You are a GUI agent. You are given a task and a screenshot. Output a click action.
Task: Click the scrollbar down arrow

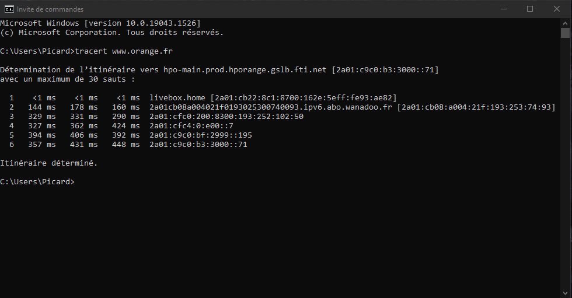(566, 293)
